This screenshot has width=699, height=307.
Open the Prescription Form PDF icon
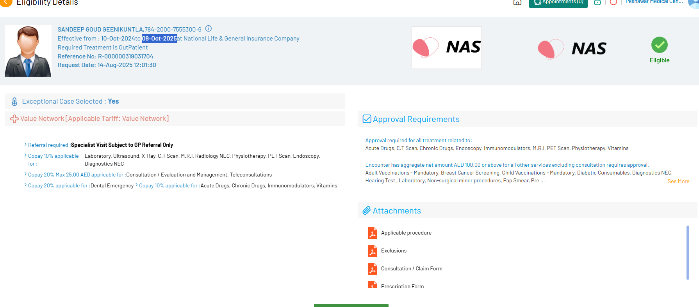pyautogui.click(x=372, y=284)
